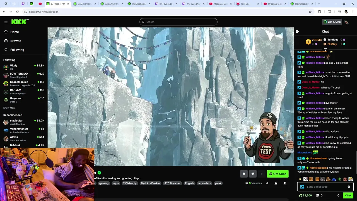Select the 420Streamer tag
Viewport: 357px width, 201px height.
[x=172, y=183]
